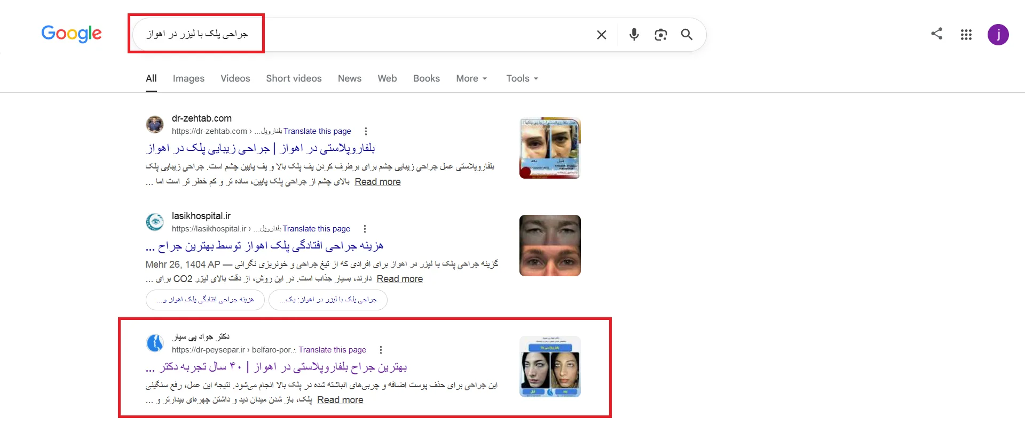The height and width of the screenshot is (425, 1025).
Task: Read more on dr-peysepar.ir snippet
Action: [340, 400]
